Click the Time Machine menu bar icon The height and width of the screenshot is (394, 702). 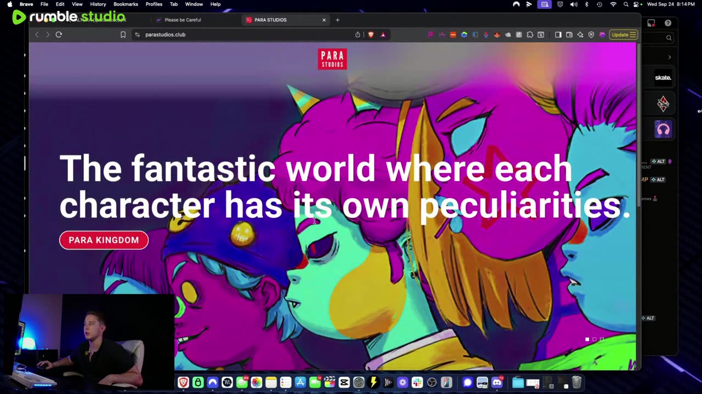coord(599,4)
